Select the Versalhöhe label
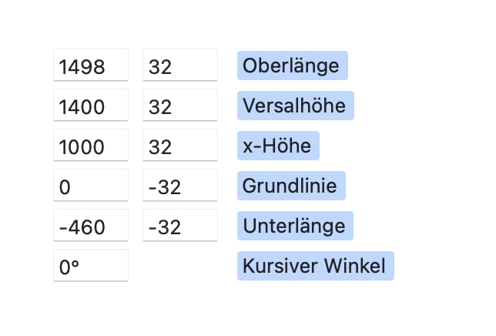Viewport: 496px width, 336px height. [x=295, y=106]
